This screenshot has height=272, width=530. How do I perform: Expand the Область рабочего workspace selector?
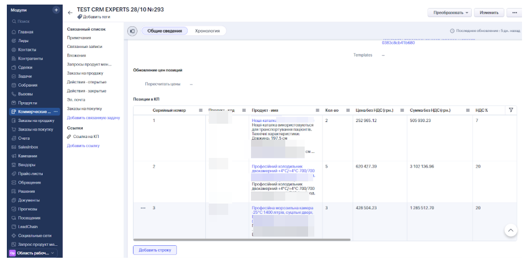33,253
